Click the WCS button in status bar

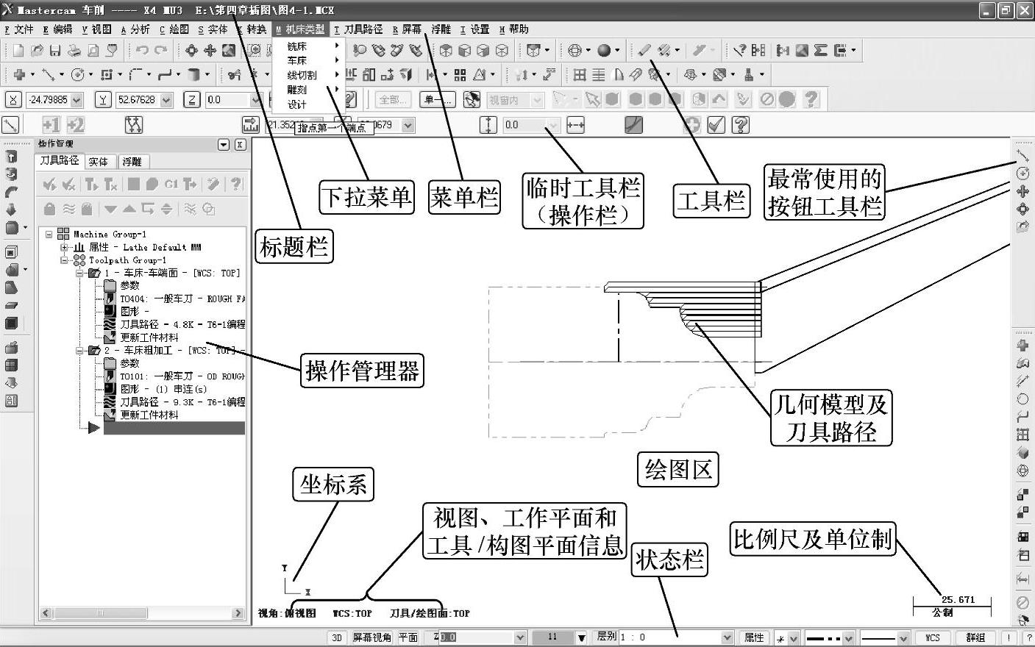click(x=933, y=637)
